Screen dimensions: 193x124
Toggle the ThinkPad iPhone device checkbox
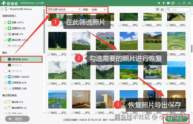coord(2,9)
